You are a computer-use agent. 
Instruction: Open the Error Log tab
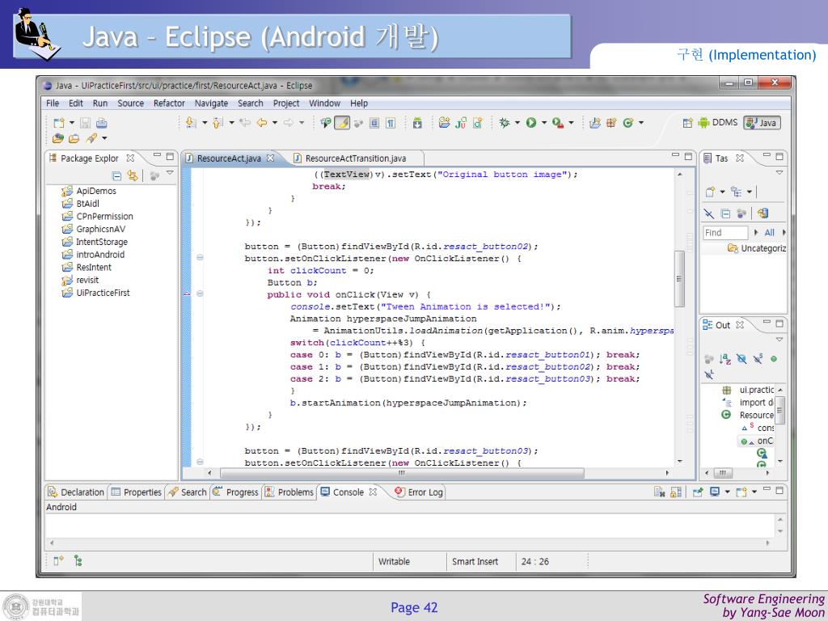point(419,492)
